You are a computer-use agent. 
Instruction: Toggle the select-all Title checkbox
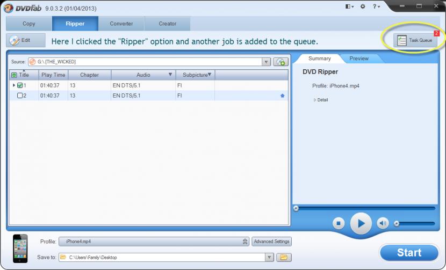14,75
